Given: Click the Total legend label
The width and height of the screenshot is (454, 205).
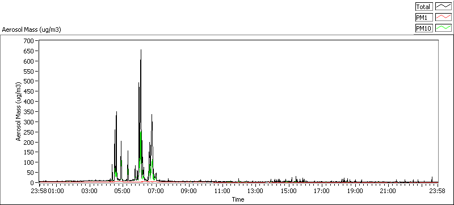Looking at the screenshot, I should point(423,7).
